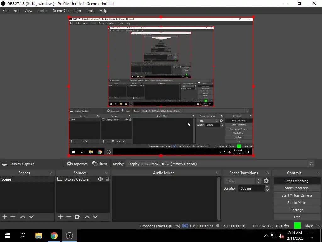Screen dimensions: 322x242
Task: Open Windows search from the taskbar
Action: pyautogui.click(x=23, y=236)
